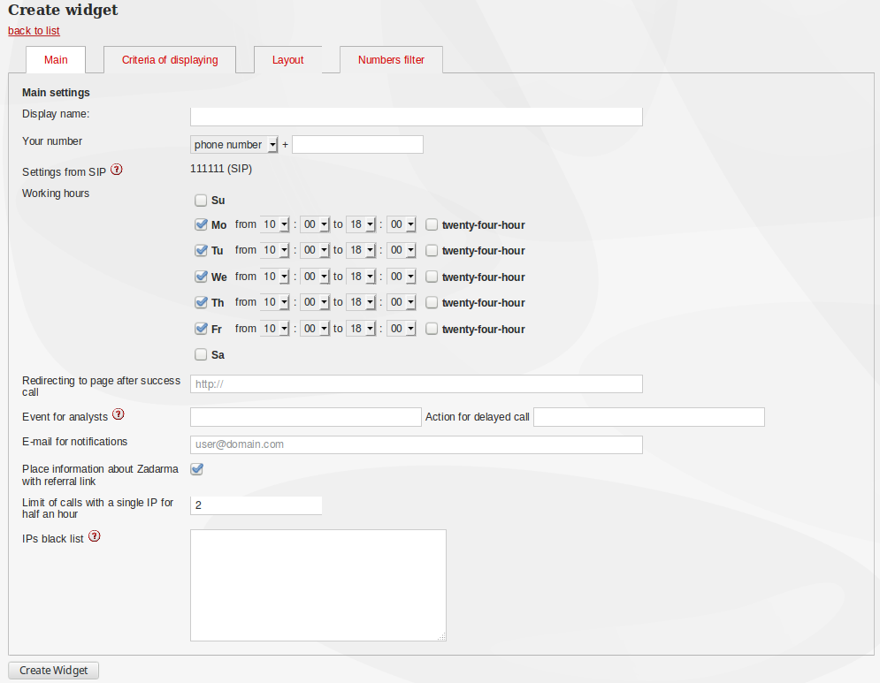Switch to Criteria of displaying tab
This screenshot has width=880, height=683.
(x=170, y=60)
